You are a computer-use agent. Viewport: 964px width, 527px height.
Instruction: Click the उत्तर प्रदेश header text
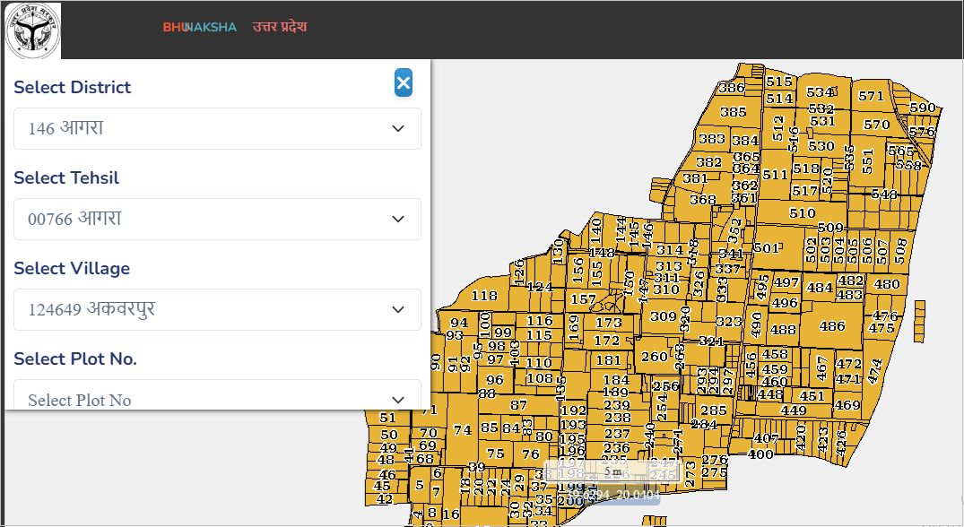click(x=280, y=27)
